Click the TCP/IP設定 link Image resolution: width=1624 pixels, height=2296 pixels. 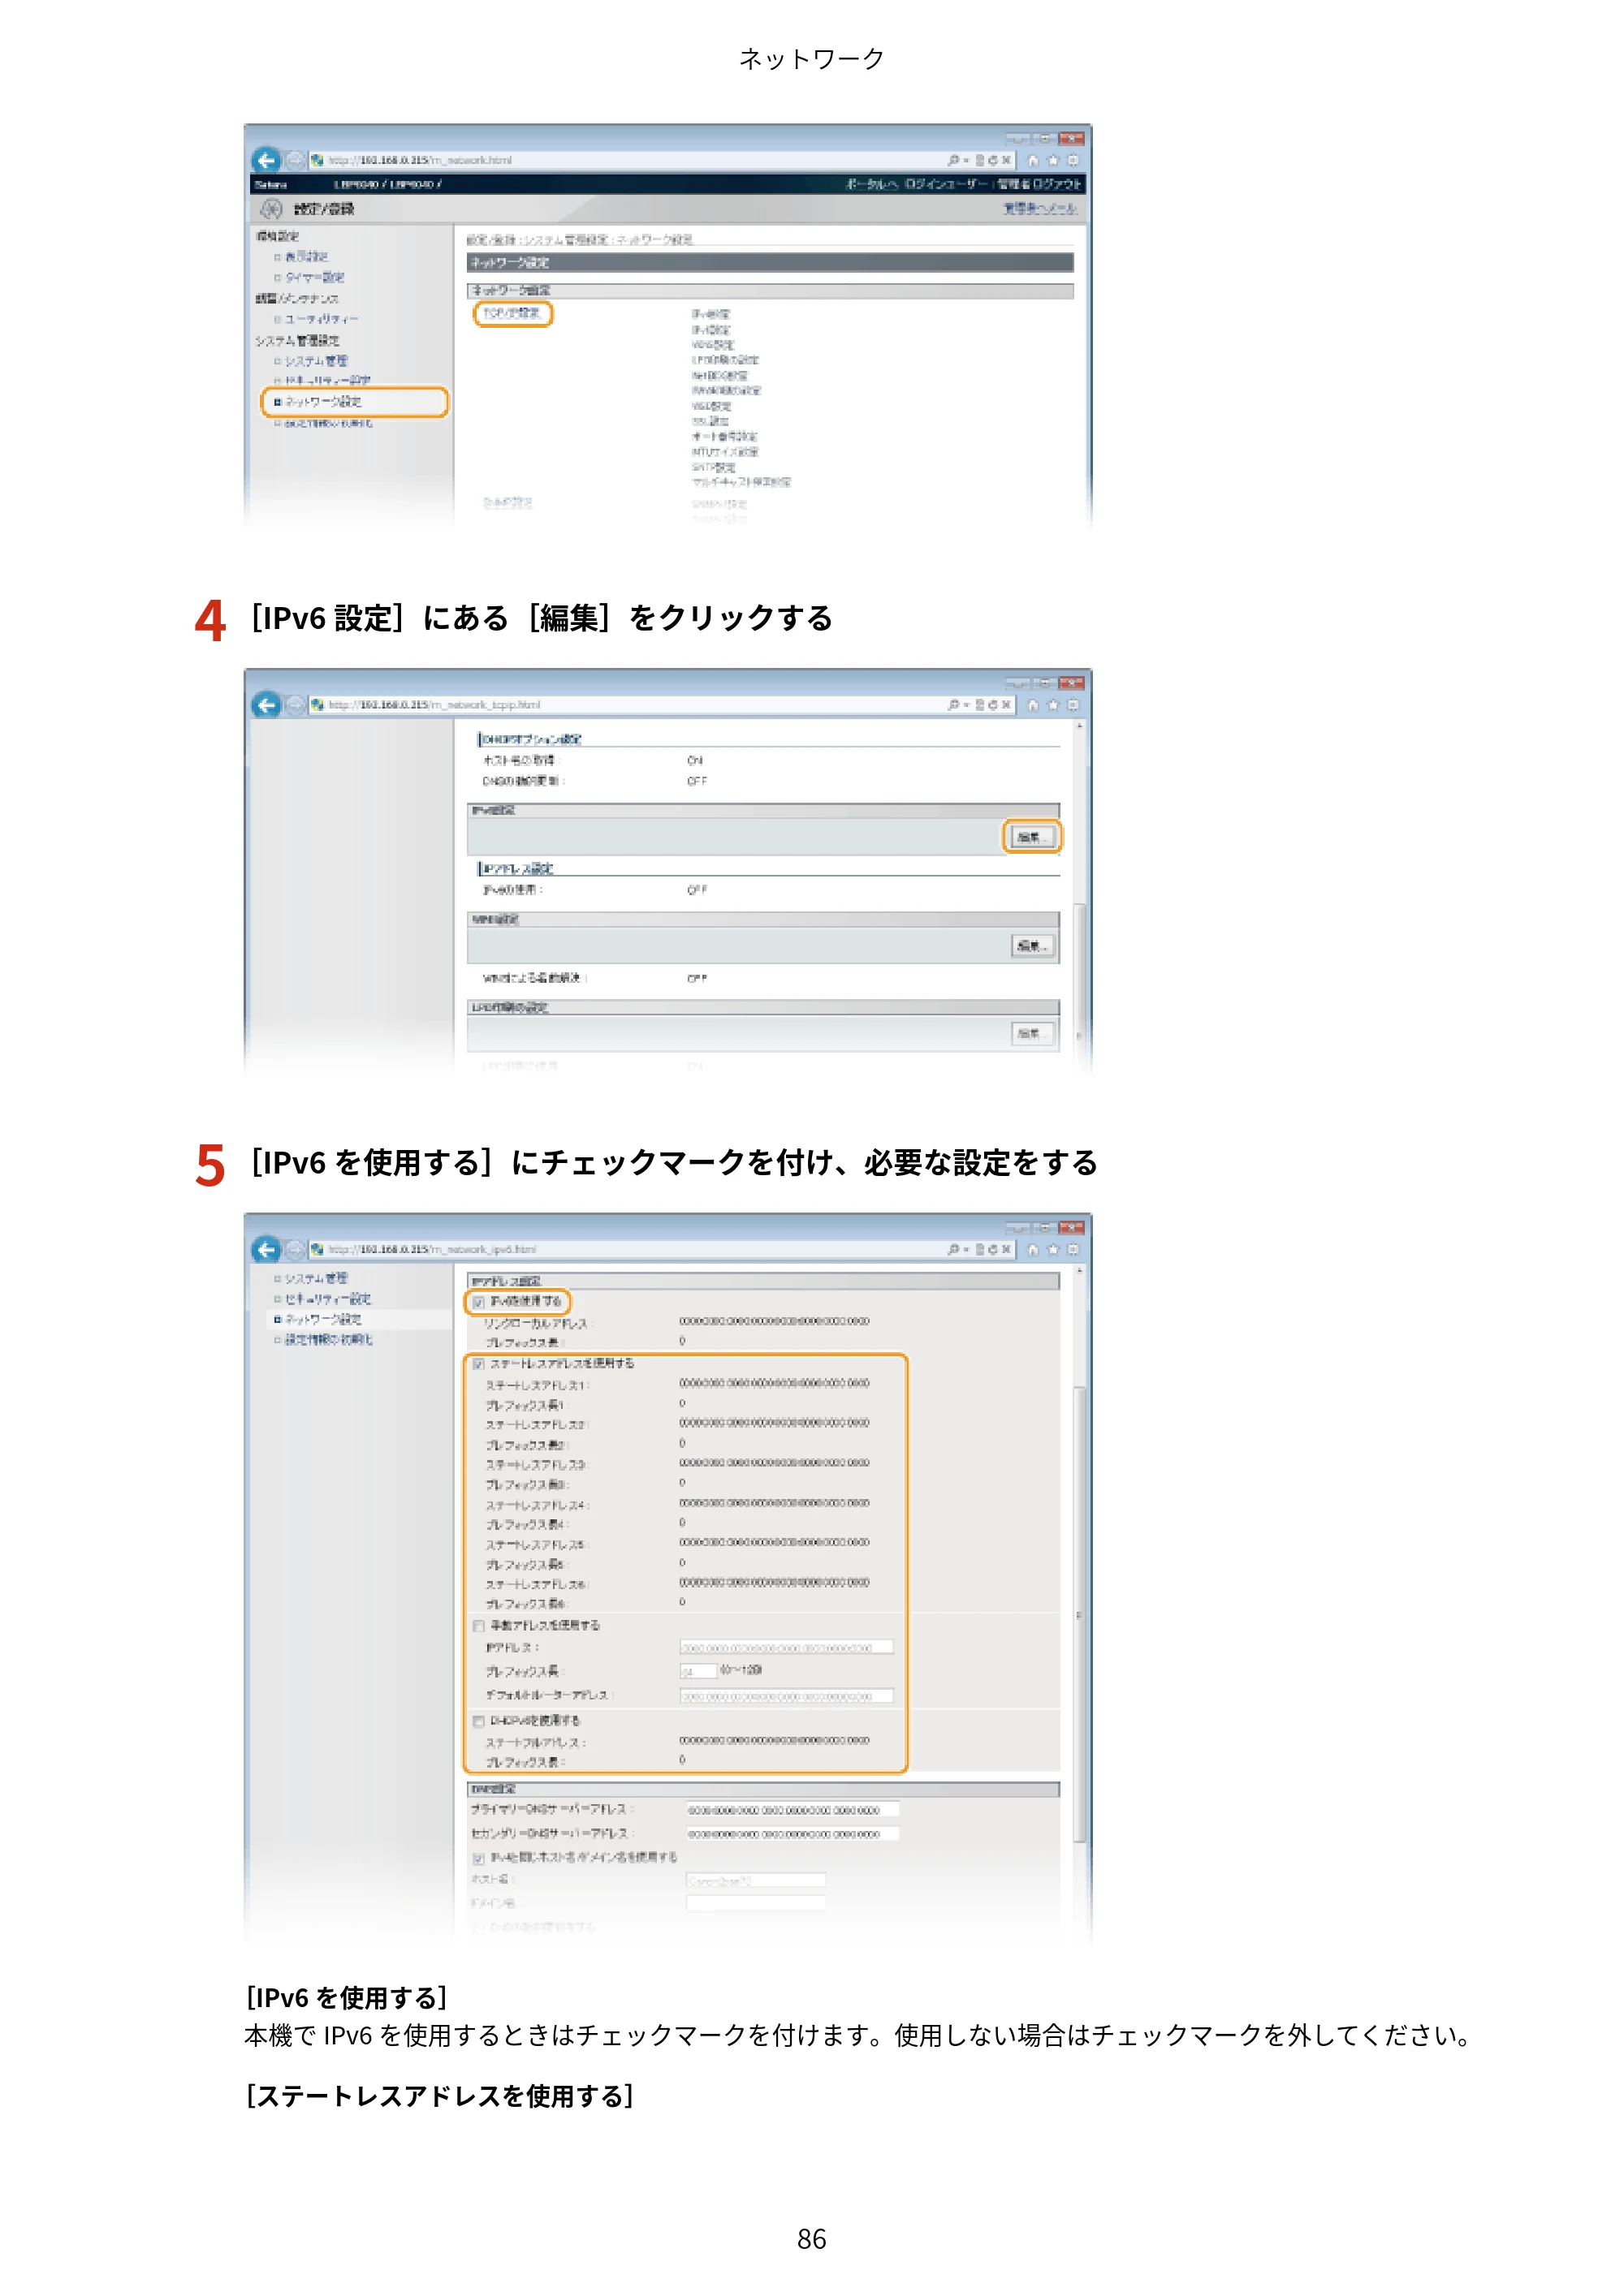tap(512, 313)
